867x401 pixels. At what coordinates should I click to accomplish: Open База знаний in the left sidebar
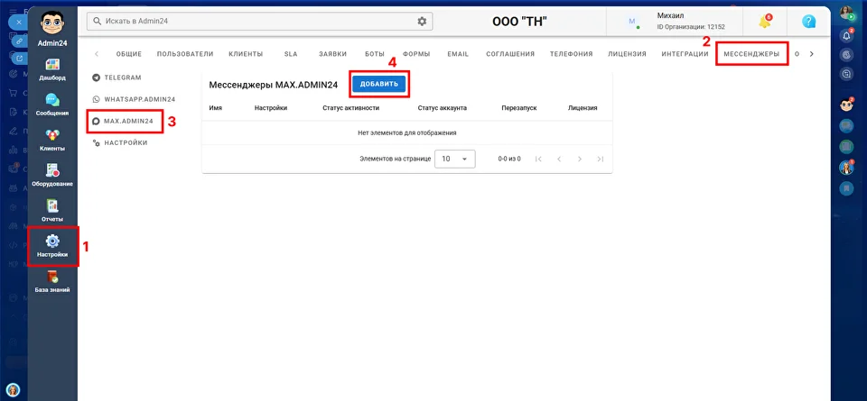[x=52, y=281]
